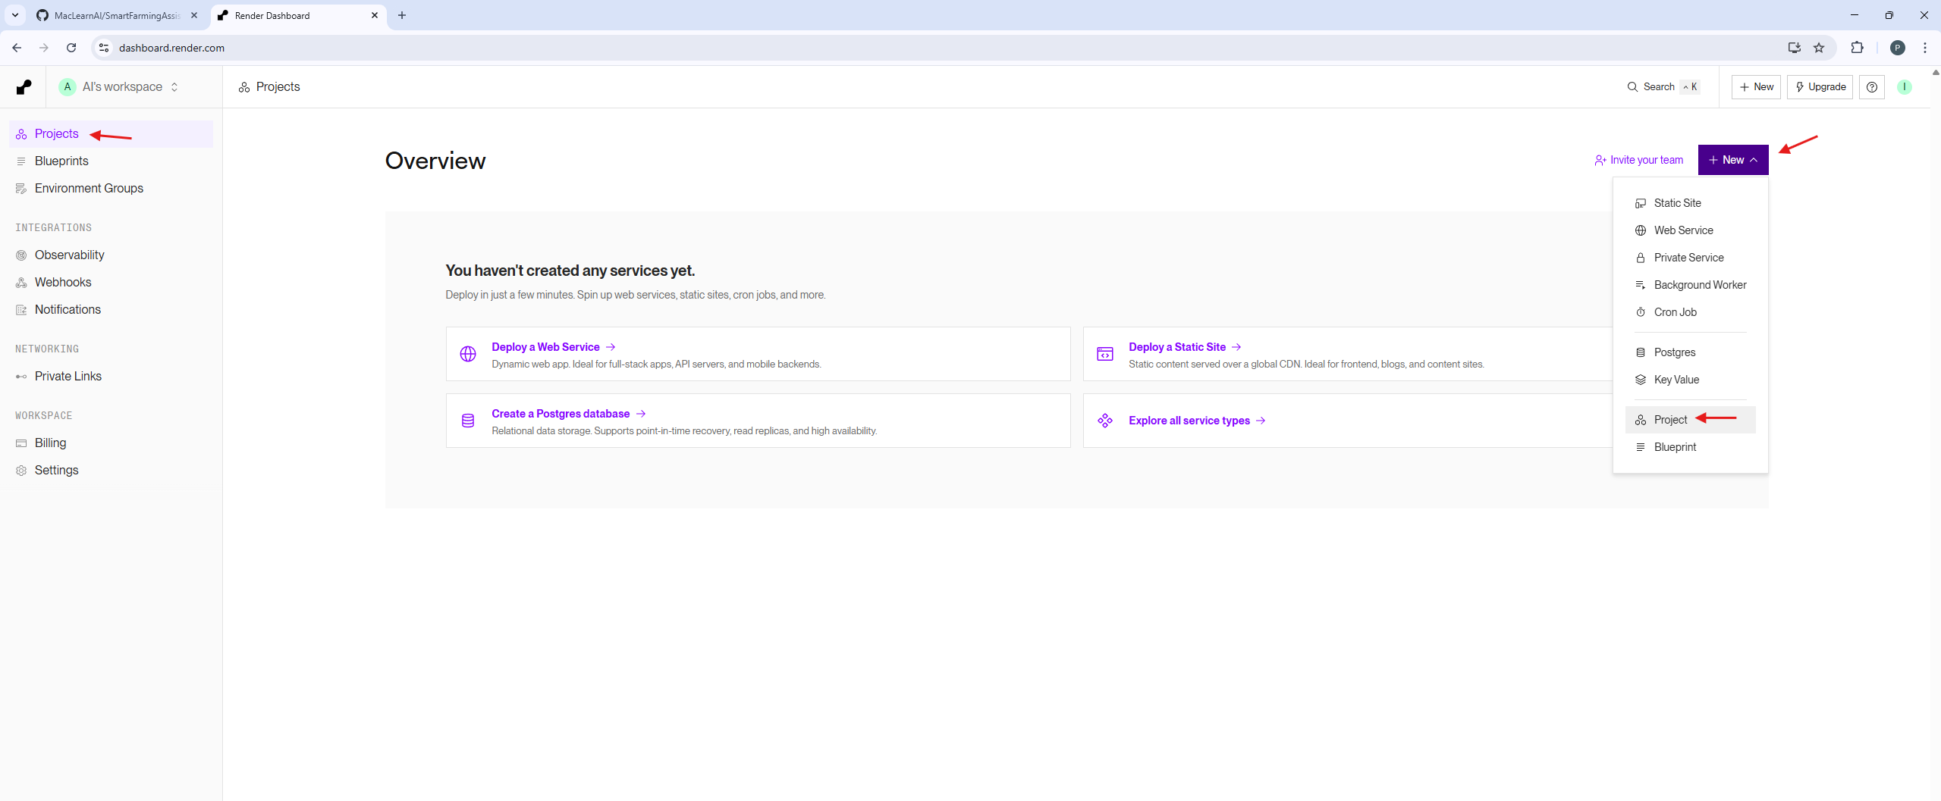
Task: Switch to the MacLearnAI GitHub tab
Action: point(116,15)
